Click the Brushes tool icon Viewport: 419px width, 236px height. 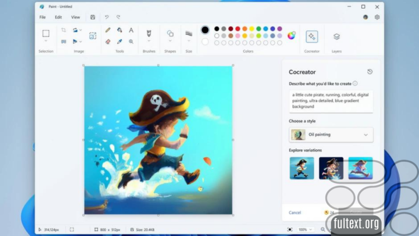[x=149, y=33]
